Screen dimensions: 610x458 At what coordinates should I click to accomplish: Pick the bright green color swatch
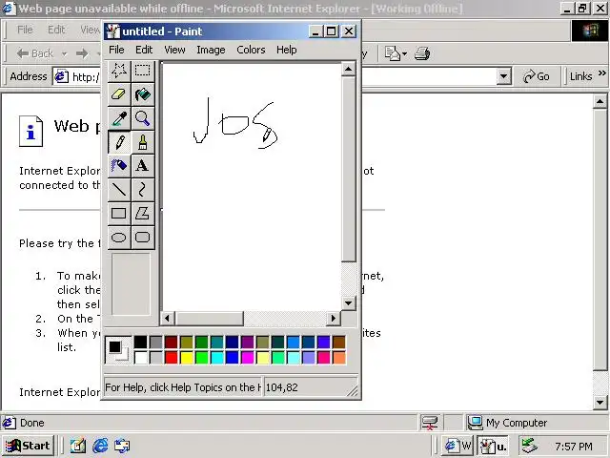tap(202, 357)
